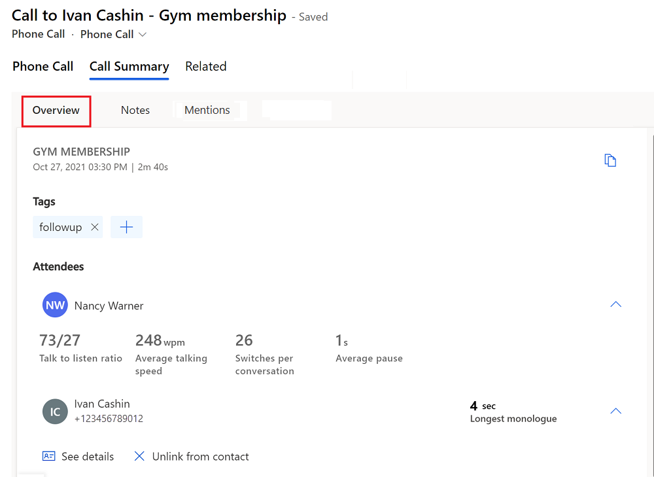
Task: Collapse the longest monologue section
Action: (x=615, y=410)
